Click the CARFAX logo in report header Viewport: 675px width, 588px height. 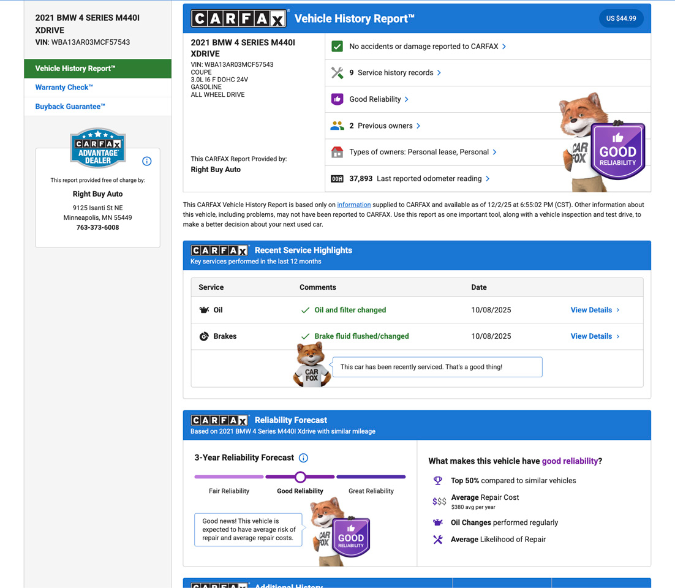tap(238, 18)
